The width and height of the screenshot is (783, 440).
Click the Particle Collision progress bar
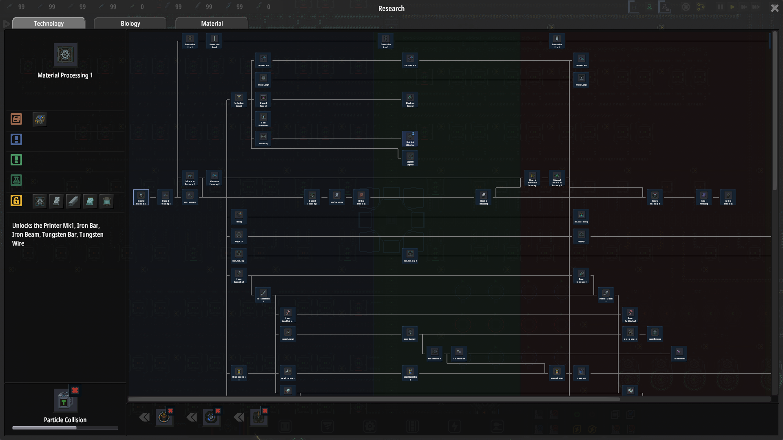[x=65, y=428]
